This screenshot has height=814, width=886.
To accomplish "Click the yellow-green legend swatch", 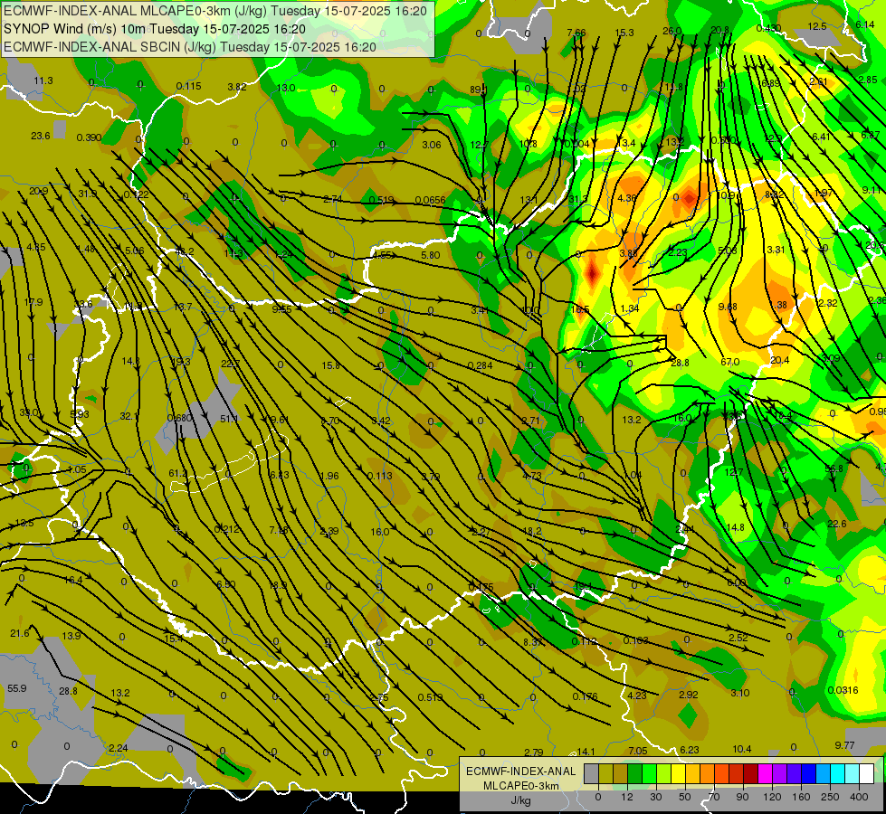I will click(664, 773).
